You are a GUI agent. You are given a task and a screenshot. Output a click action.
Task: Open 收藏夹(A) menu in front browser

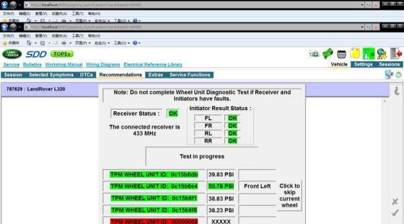[x=59, y=36]
